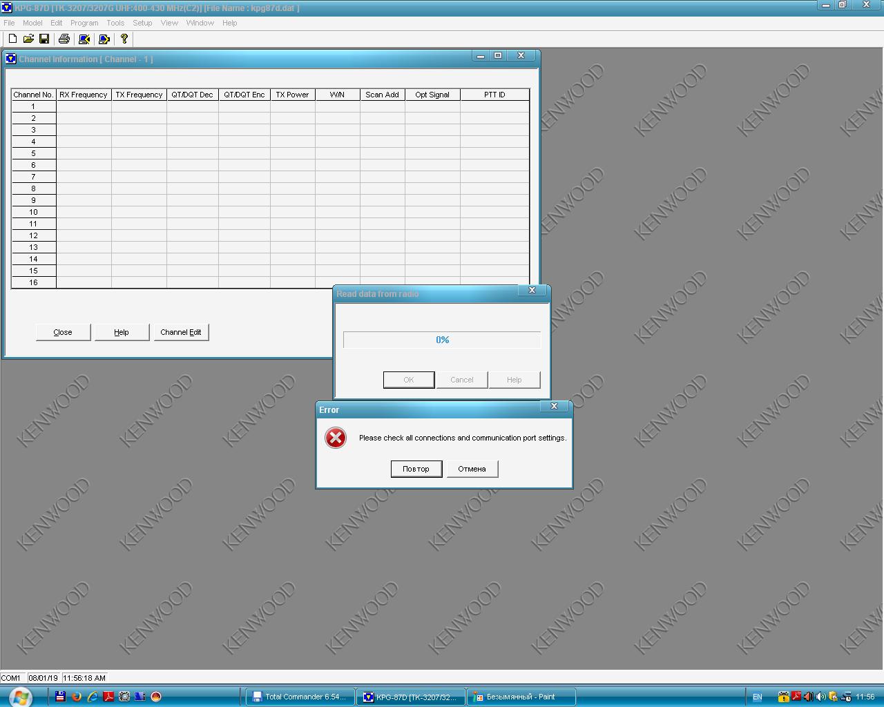Image resolution: width=884 pixels, height=707 pixels.
Task: Click the white volume speaker tray icon
Action: point(820,697)
